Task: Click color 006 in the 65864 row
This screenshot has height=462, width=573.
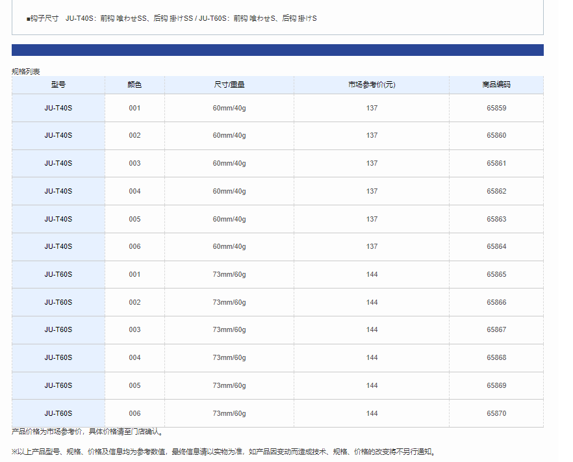Action: pyautogui.click(x=134, y=247)
